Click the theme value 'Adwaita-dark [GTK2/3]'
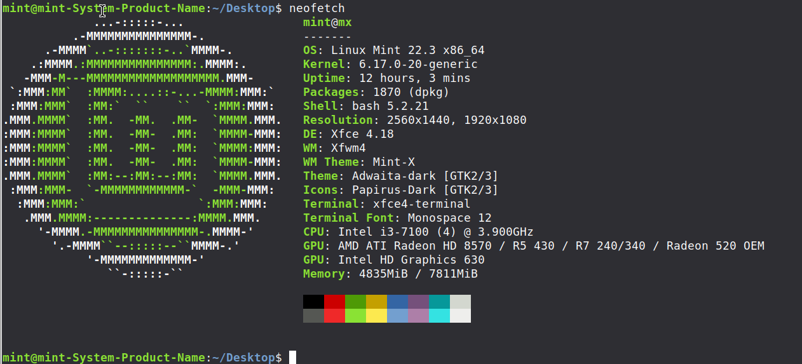 point(425,176)
